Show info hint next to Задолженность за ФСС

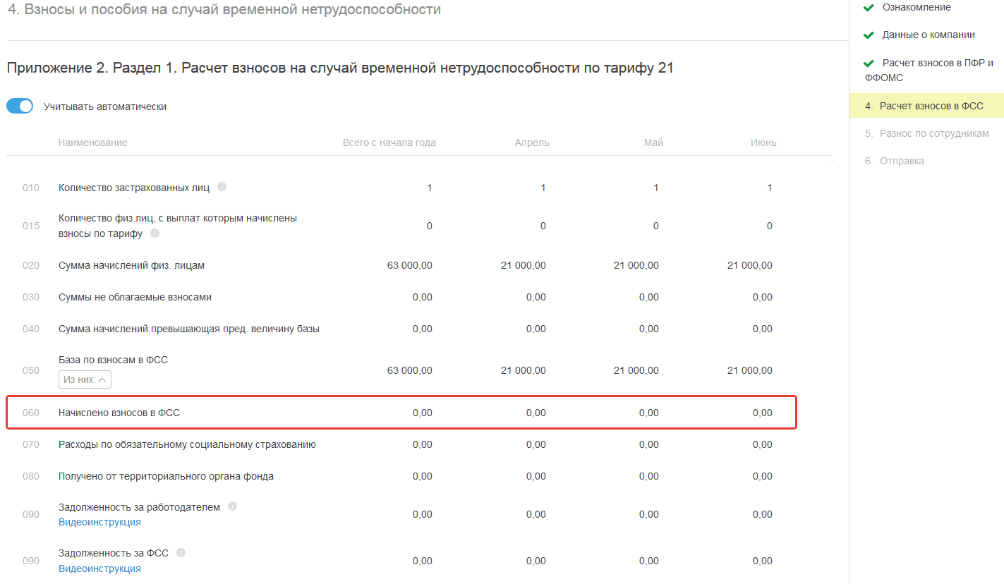181,553
